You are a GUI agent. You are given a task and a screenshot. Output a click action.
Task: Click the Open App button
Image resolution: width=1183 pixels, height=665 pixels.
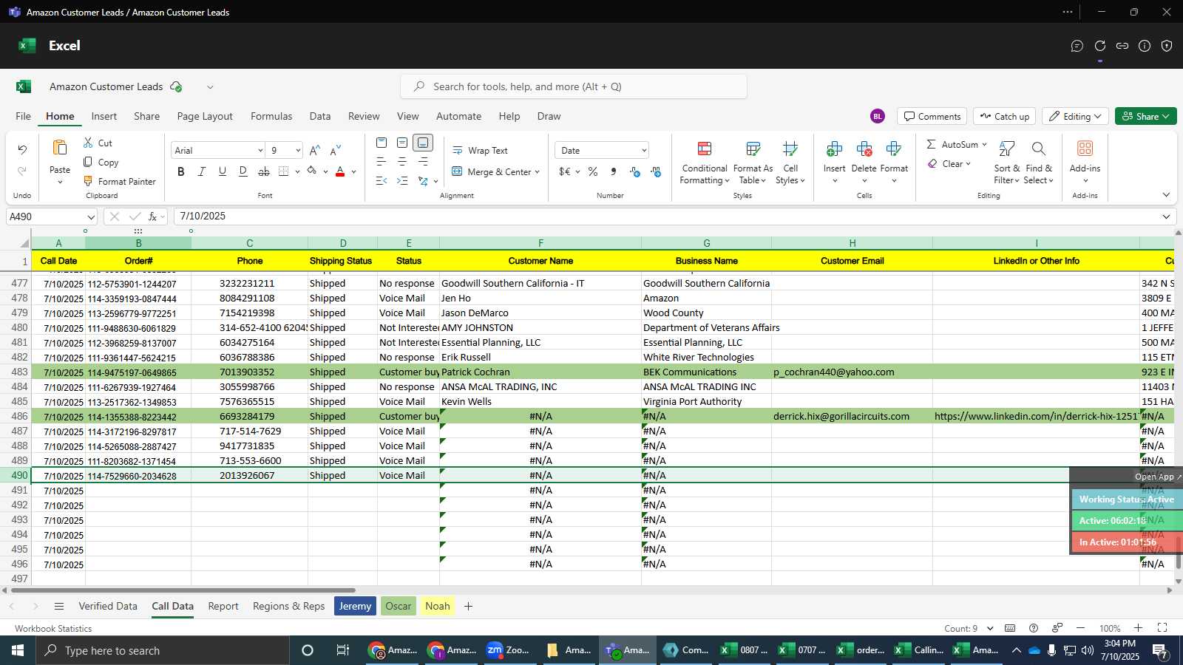1157,477
